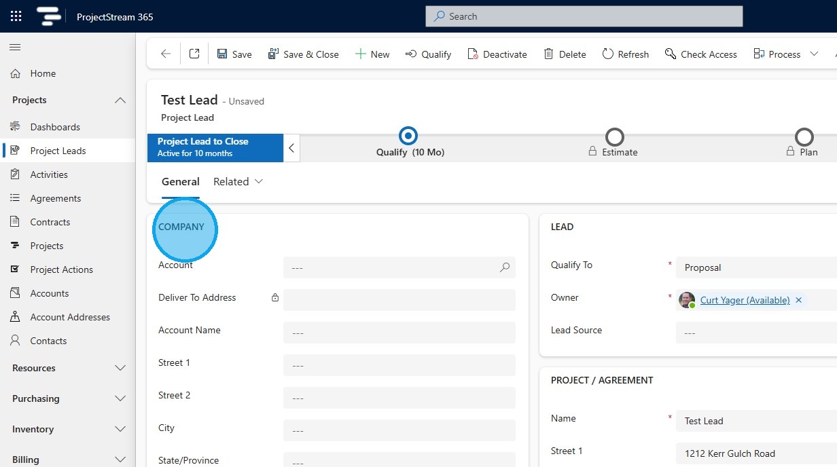The width and height of the screenshot is (837, 467).
Task: Switch to the General tab
Action: point(180,182)
